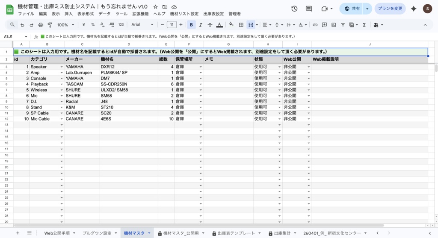Click the font size field 11
The height and width of the screenshot is (238, 438).
coord(172,25)
